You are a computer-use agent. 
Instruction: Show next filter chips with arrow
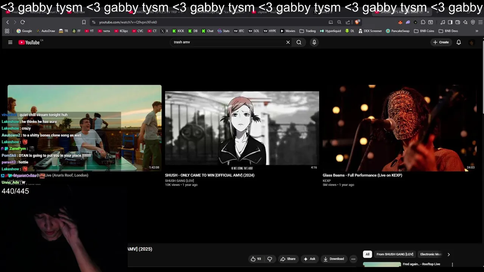point(448,254)
